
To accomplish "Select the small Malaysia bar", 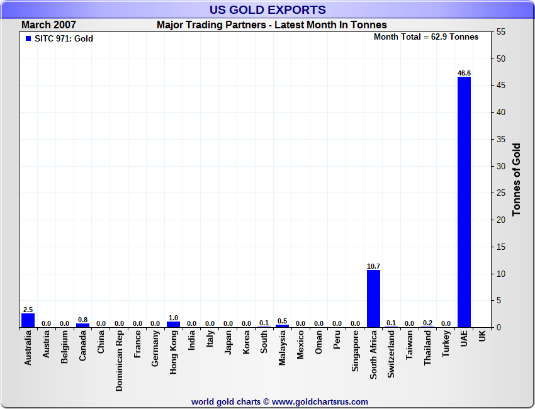I will pos(282,326).
